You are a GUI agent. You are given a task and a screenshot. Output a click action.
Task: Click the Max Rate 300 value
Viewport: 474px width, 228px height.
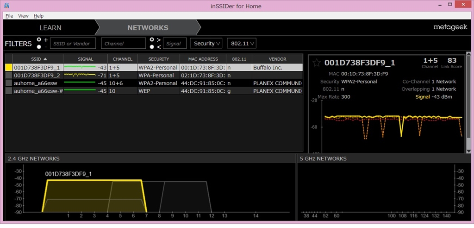tap(345, 97)
